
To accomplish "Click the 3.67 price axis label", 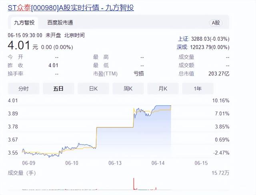I will pos(13,140).
